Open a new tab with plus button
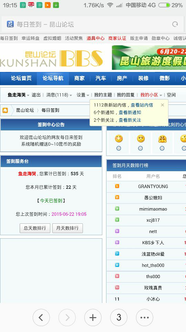The height and width of the screenshot is (332, 186). click(93, 317)
